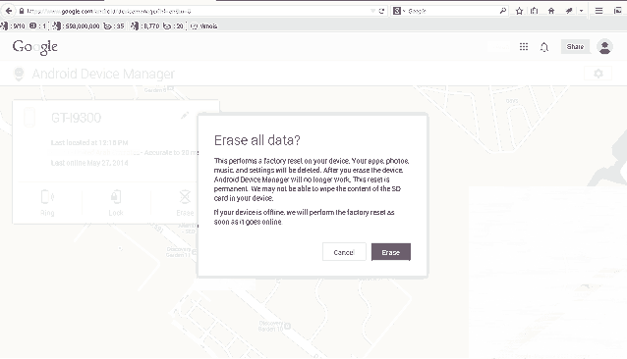Click the Discovery Garden 10 map marker
This screenshot has width=627, height=359.
[287, 327]
